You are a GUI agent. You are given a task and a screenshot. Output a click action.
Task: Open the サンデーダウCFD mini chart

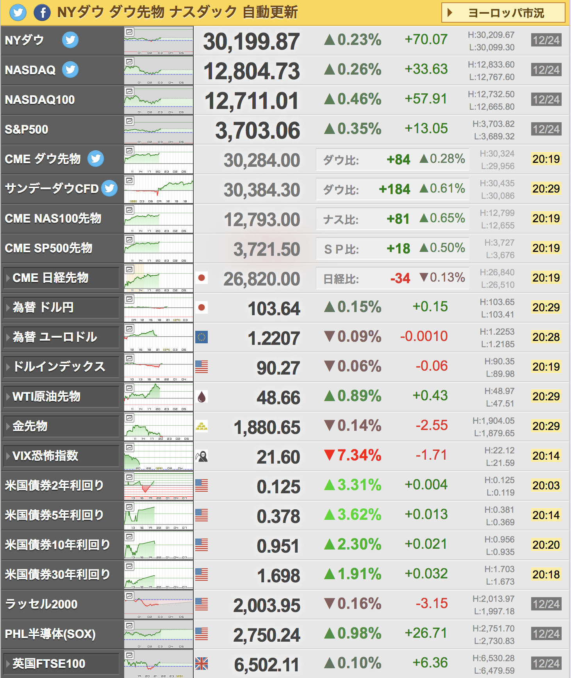[159, 189]
